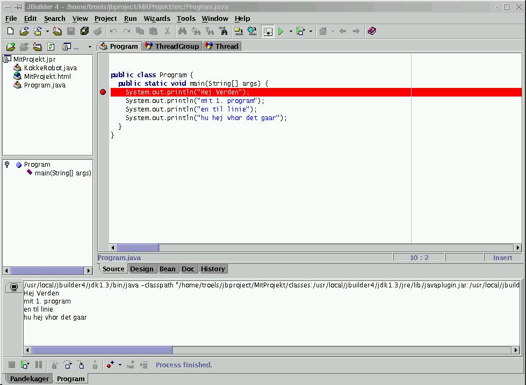
Task: Toggle breakpoint on the Hej Verden line
Action: click(103, 92)
